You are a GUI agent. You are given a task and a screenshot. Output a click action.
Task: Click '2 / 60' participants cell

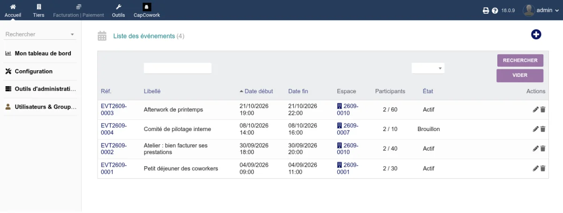(x=390, y=110)
